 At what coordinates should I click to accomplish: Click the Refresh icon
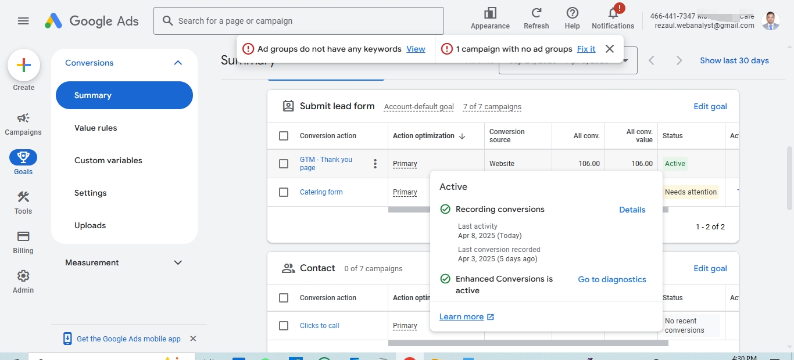pos(537,13)
